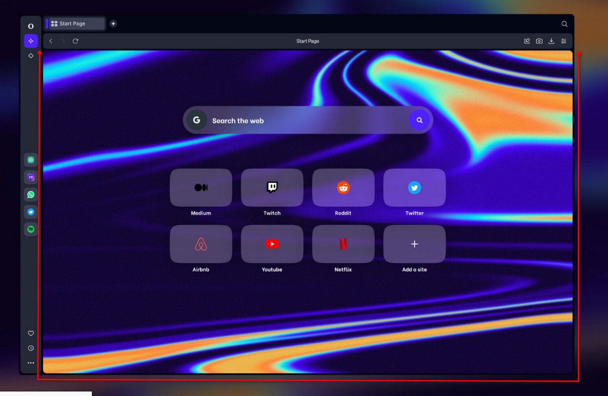Open Spotify player in the sidebar
Viewport: 608px width, 396px height.
click(x=31, y=229)
